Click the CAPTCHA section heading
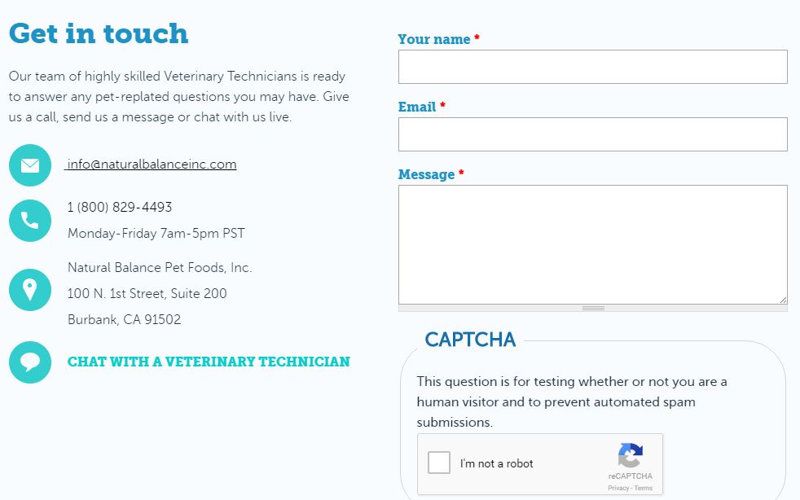Image resolution: width=800 pixels, height=500 pixels. point(470,340)
